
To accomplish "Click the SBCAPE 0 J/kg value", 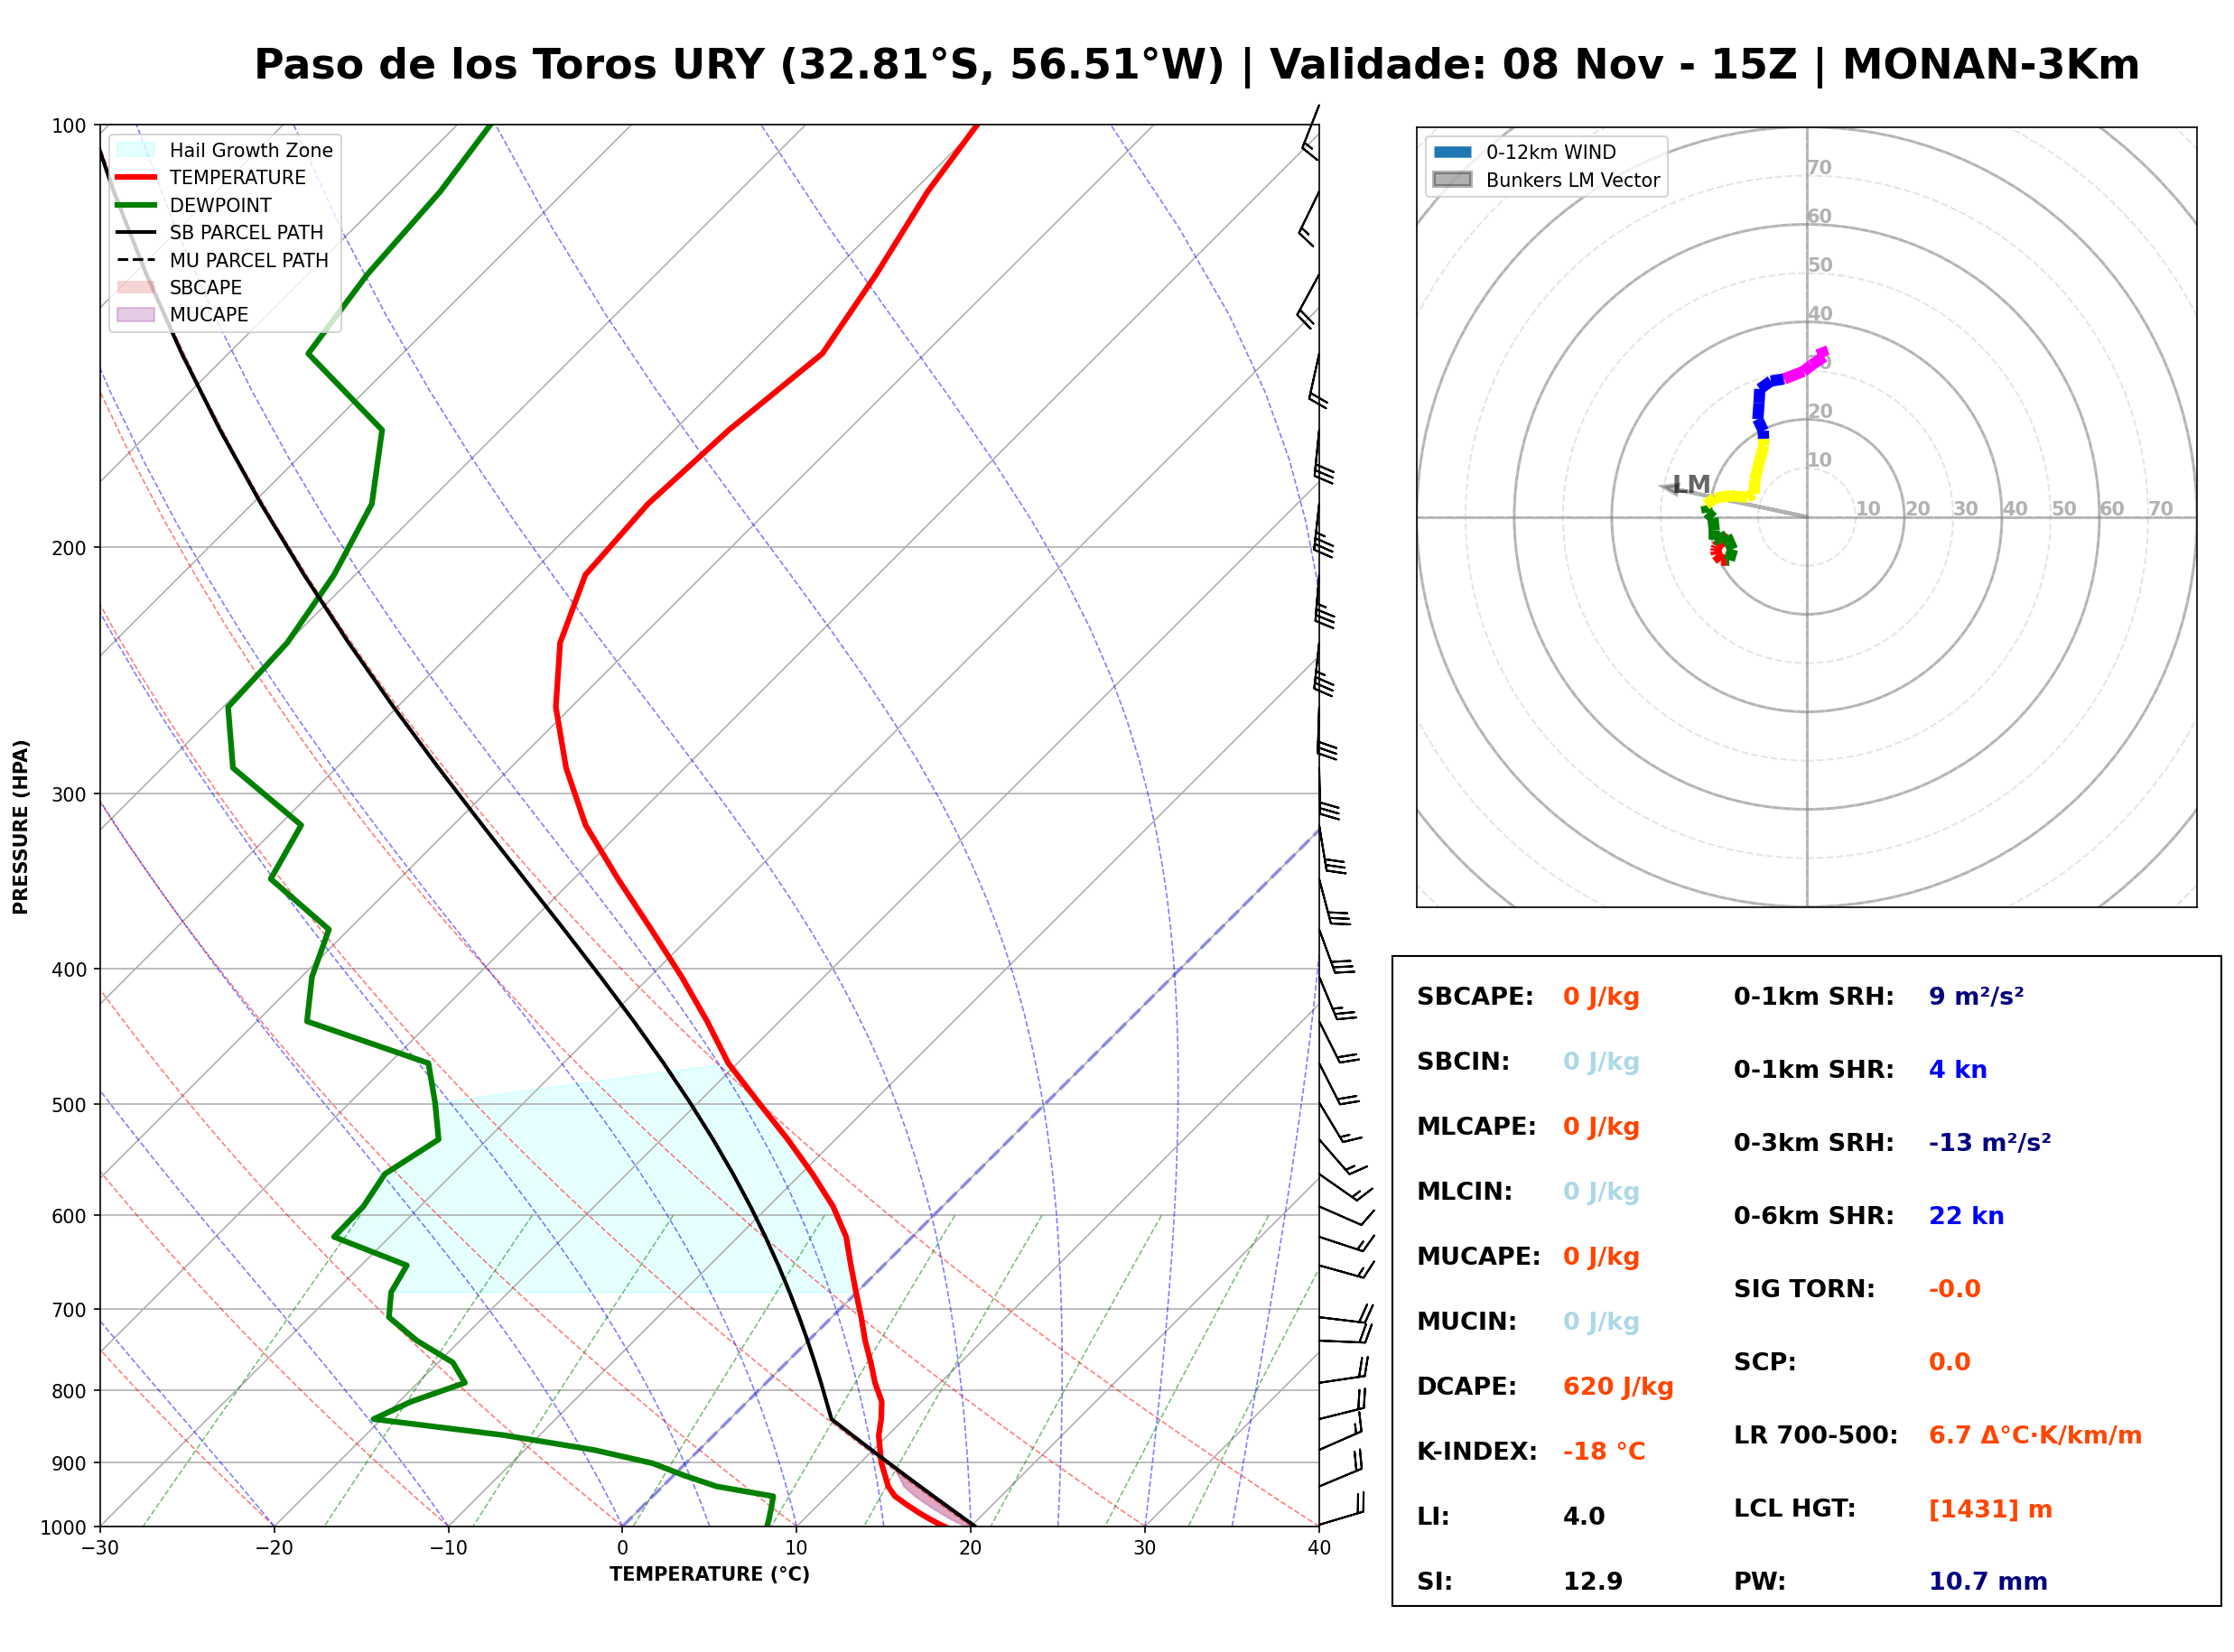I will point(1601,997).
